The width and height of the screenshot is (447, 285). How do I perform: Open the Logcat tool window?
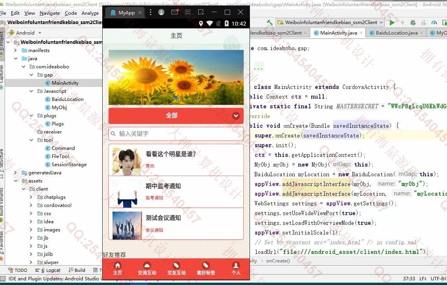[x=47, y=270]
